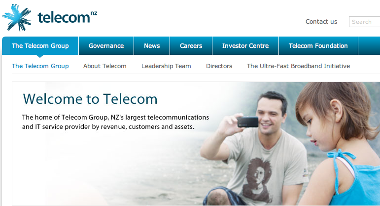Open The Ultra-Fast Broadband Initiative link
380x206 pixels.
coord(298,66)
